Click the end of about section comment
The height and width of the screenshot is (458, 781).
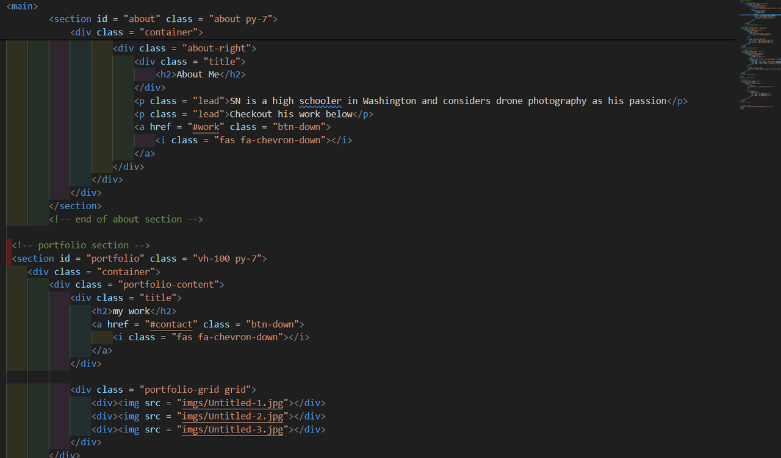coord(126,219)
